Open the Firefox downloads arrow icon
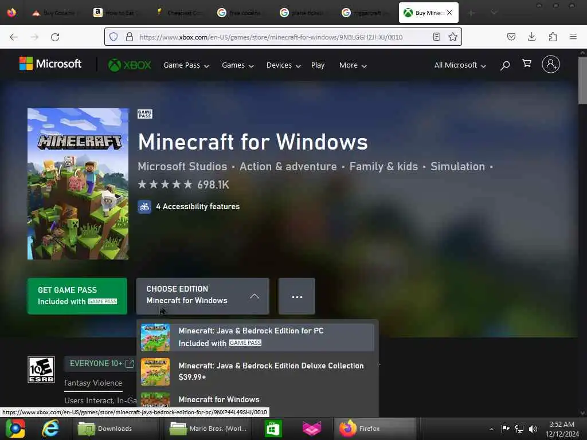This screenshot has height=440, width=587. [x=531, y=37]
